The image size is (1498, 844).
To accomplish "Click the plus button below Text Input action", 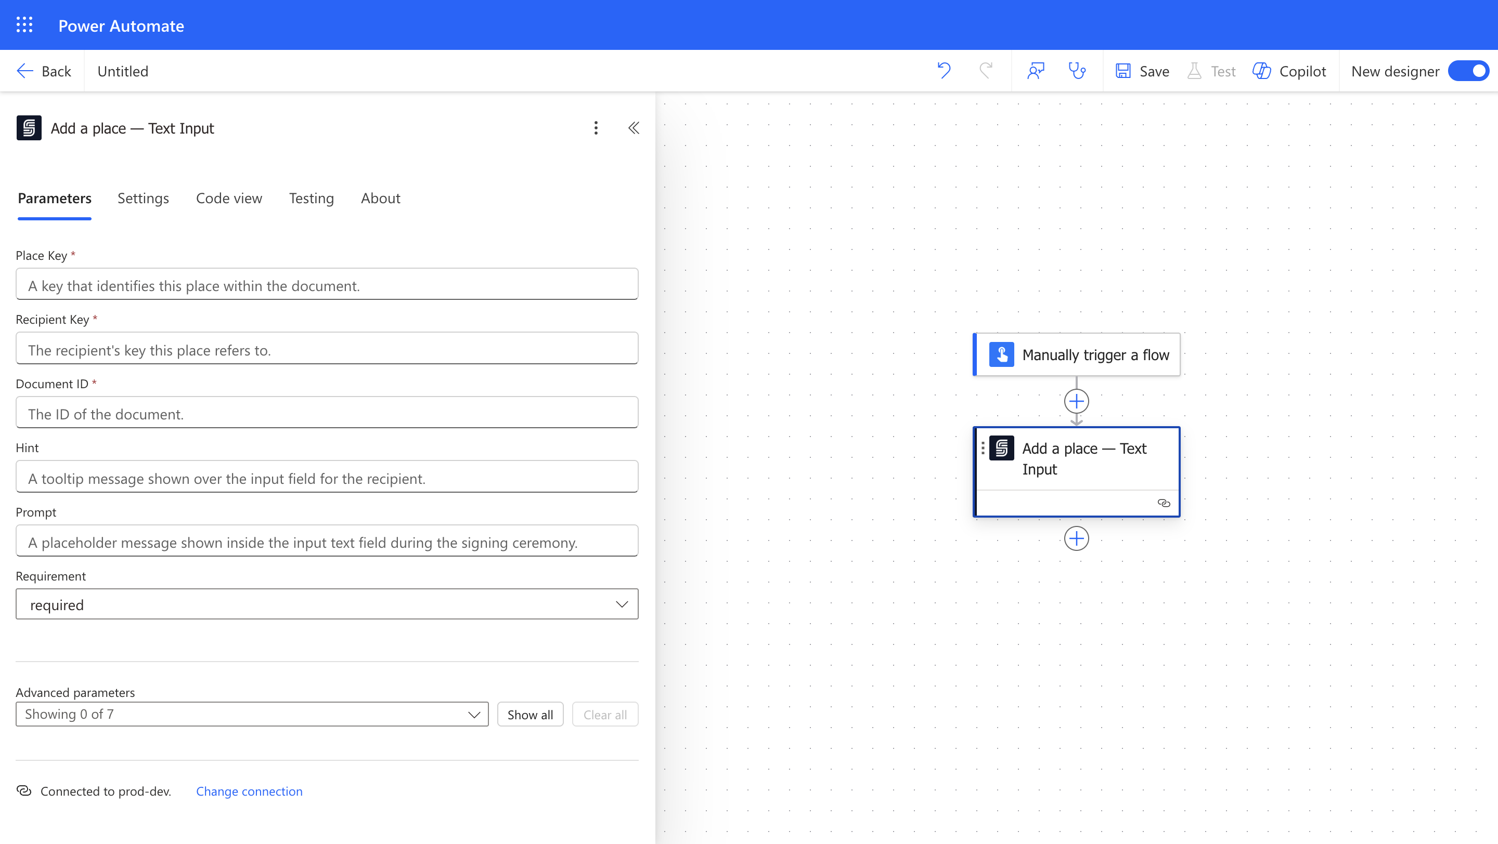I will (x=1076, y=538).
